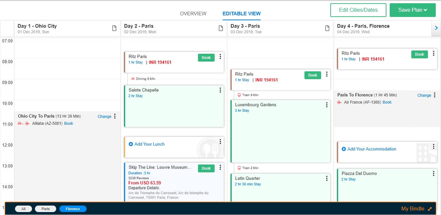The width and height of the screenshot is (441, 215).
Task: Select the All city filter pill
Action: (23, 209)
